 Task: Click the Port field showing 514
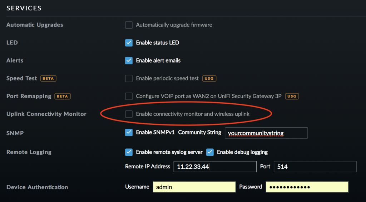[x=315, y=167]
